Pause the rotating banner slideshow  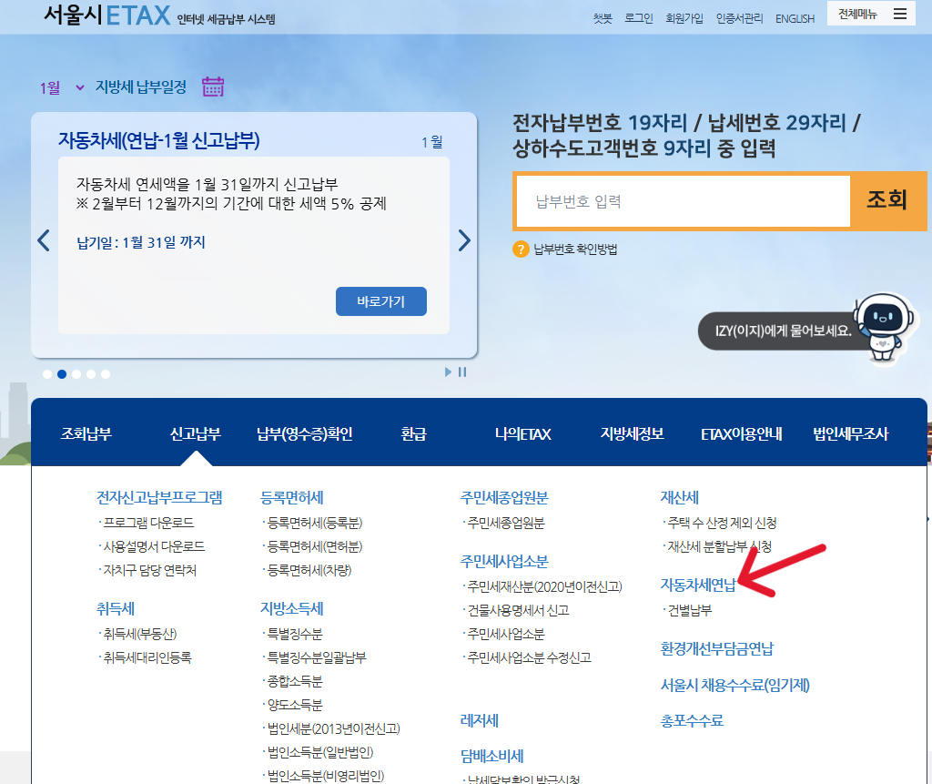pos(463,372)
